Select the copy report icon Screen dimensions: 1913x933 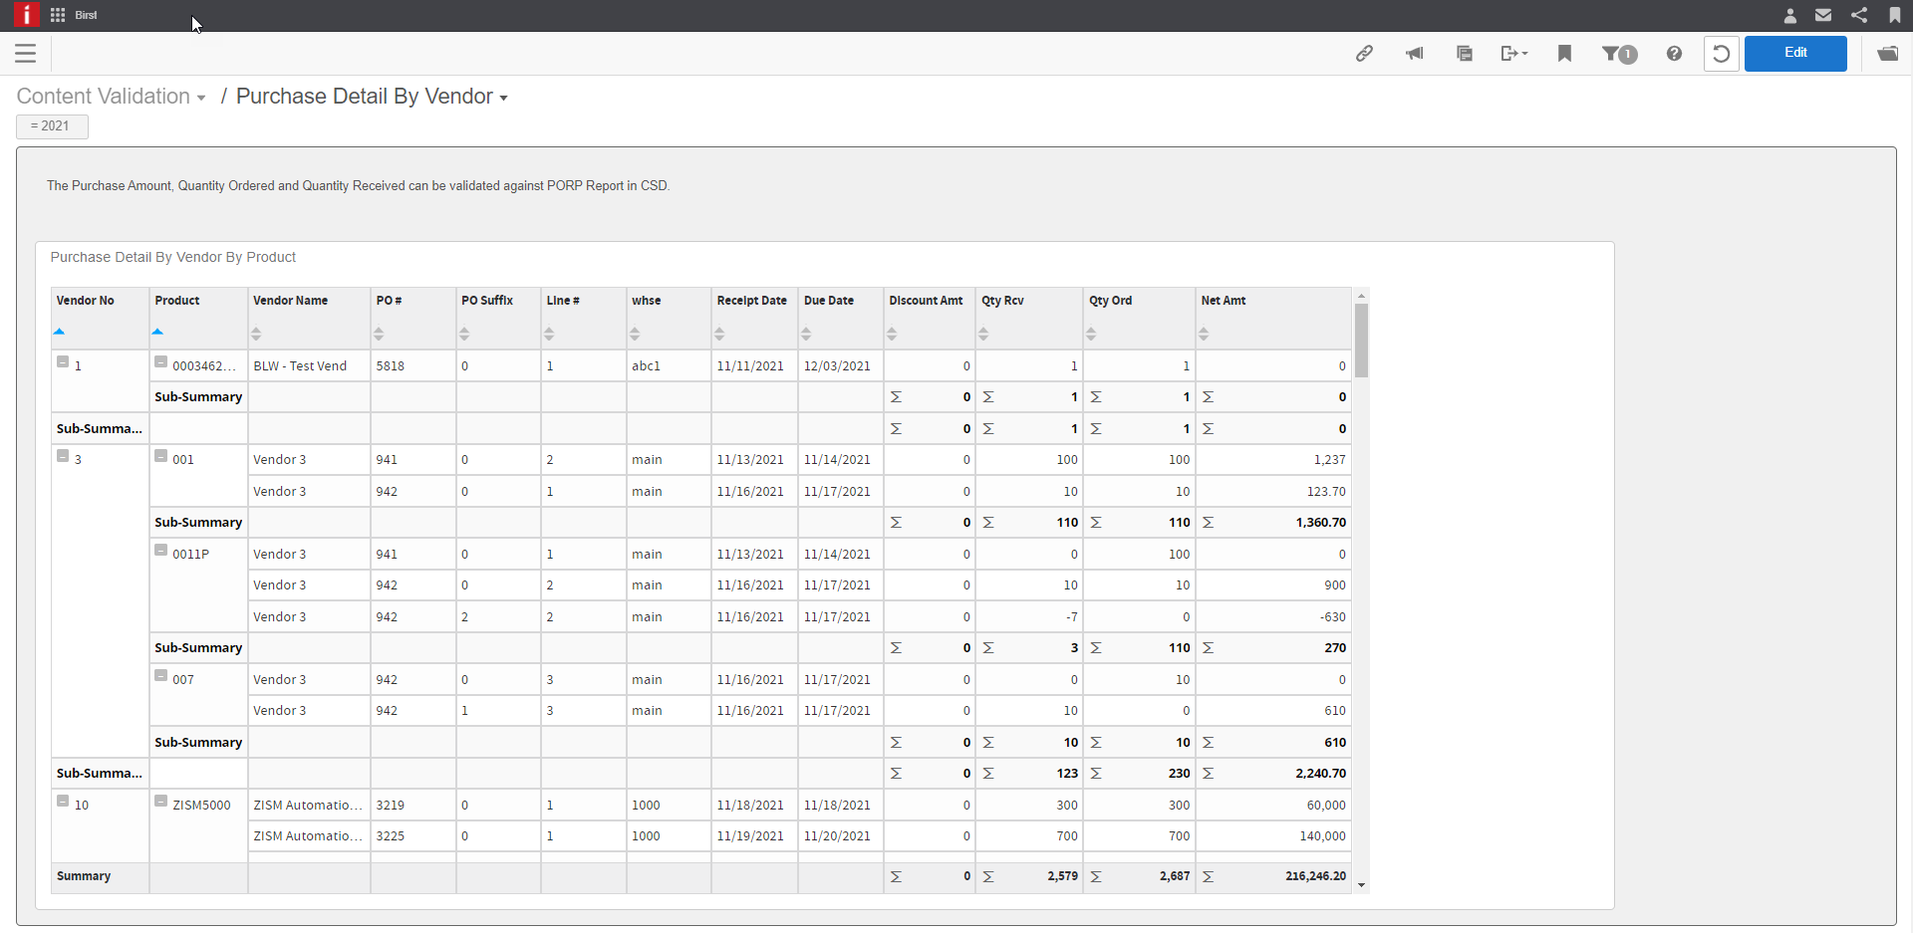[1464, 54]
